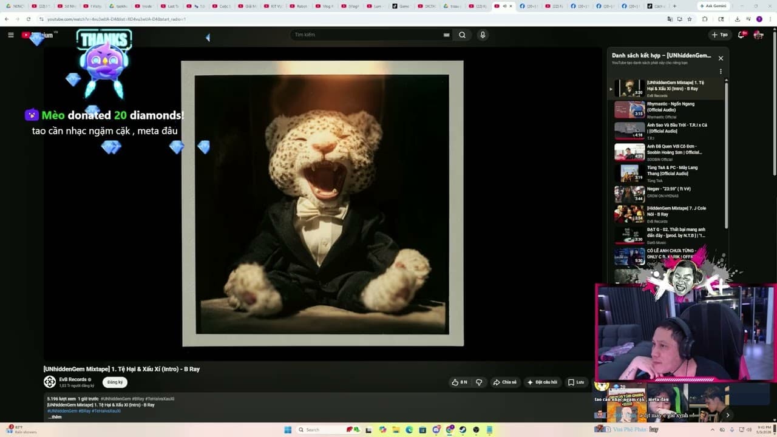Open the on-screen keyboard in search box
This screenshot has width=777, height=437.
447,35
